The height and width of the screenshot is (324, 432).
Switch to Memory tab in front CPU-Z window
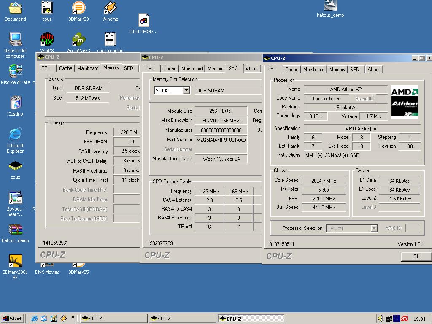point(337,70)
